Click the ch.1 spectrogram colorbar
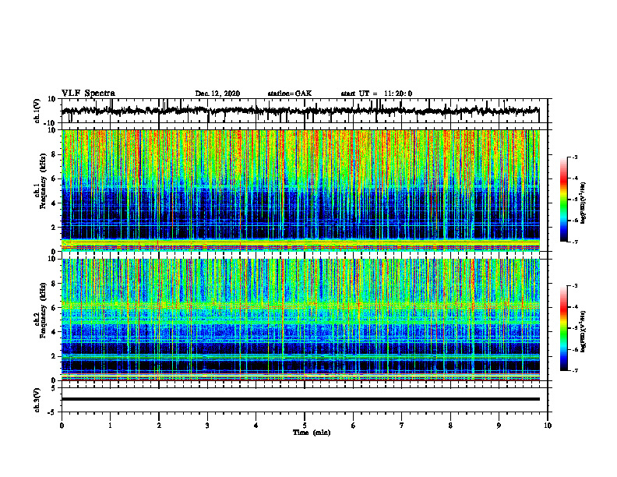Screen dimensions: 617x477 (x=564, y=200)
